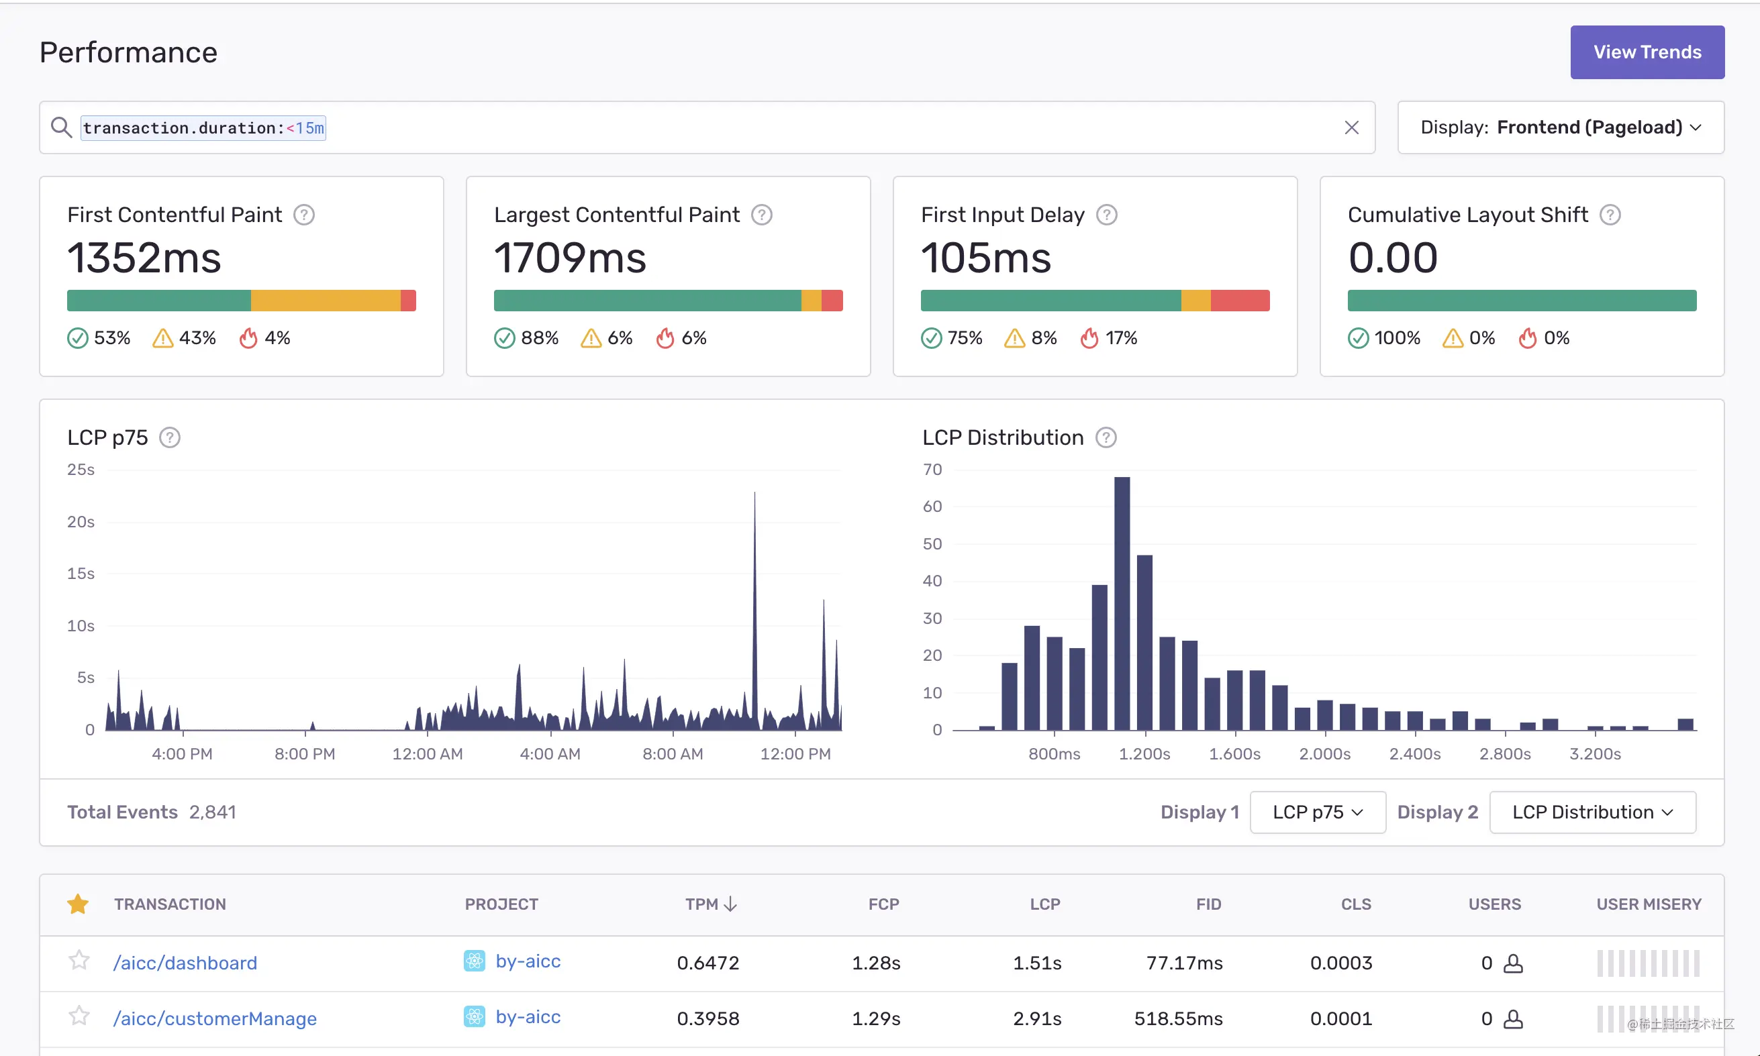Open Cumulative Layout Shift help icon

click(x=1610, y=215)
